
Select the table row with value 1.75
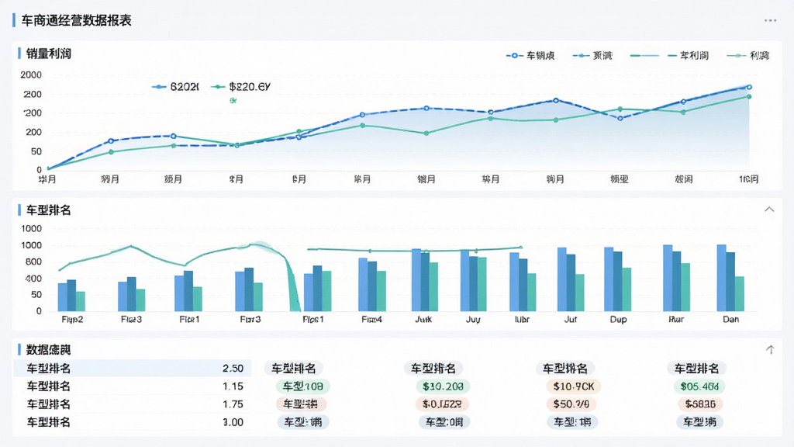tap(132, 404)
